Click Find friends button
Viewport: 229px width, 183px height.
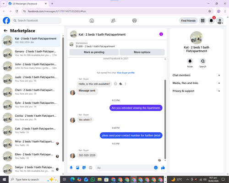(x=188, y=21)
